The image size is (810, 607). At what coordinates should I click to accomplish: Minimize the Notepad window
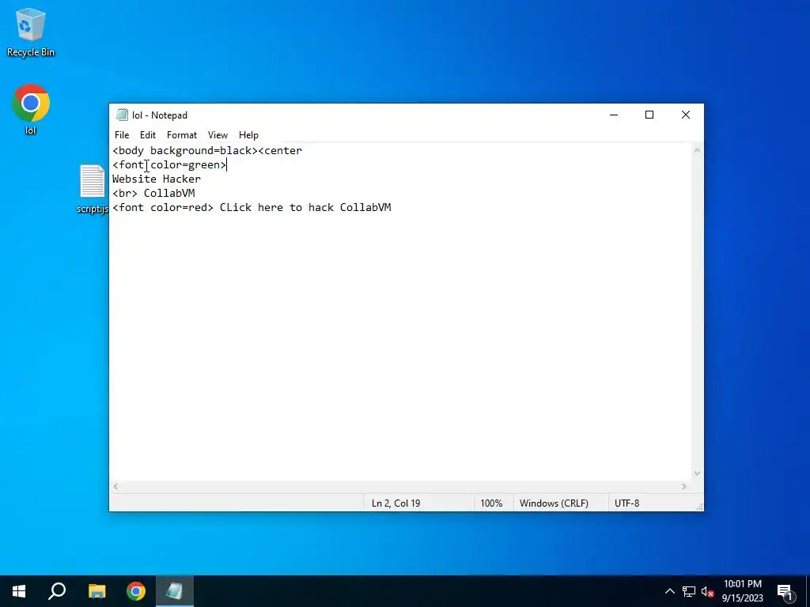pyautogui.click(x=614, y=115)
